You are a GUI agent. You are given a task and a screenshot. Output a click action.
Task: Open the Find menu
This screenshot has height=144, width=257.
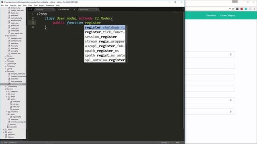click(x=20, y=5)
